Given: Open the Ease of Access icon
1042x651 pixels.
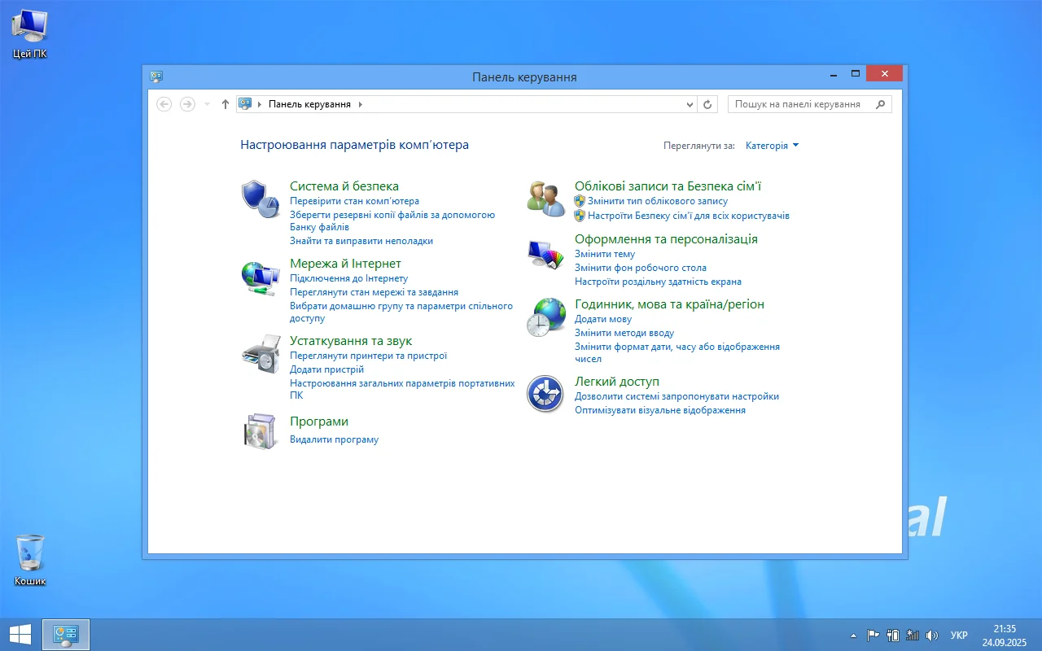Looking at the screenshot, I should pyautogui.click(x=545, y=394).
